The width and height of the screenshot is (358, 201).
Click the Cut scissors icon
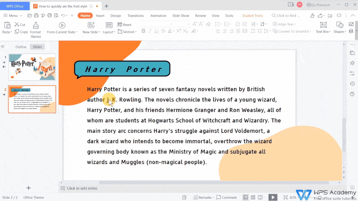tap(17, 25)
